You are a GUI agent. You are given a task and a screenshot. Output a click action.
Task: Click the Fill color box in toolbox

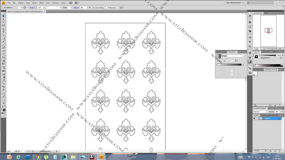pyautogui.click(x=3, y=109)
